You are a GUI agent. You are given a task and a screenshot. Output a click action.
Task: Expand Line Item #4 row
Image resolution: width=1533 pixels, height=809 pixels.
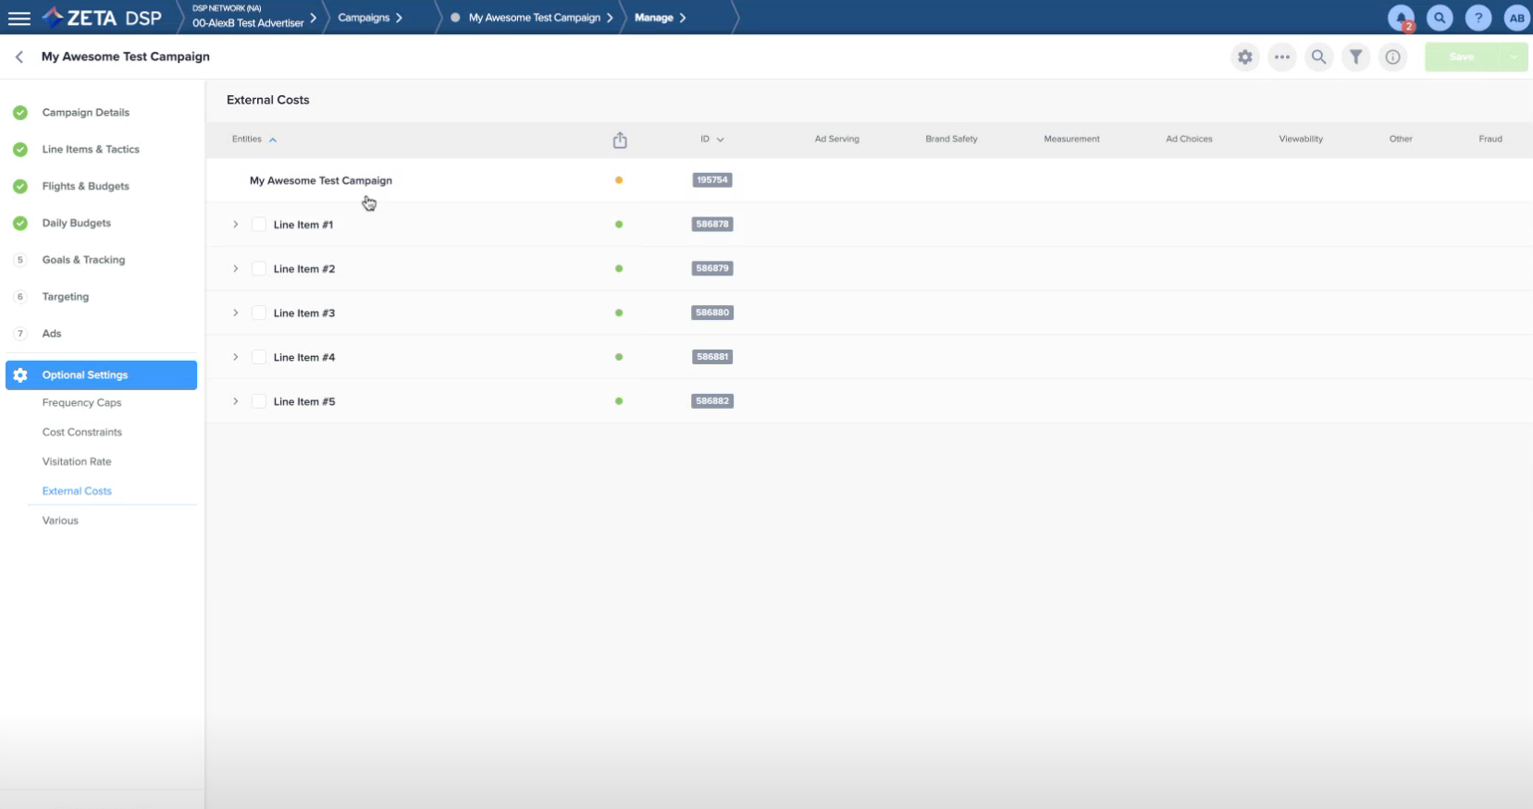[236, 358]
